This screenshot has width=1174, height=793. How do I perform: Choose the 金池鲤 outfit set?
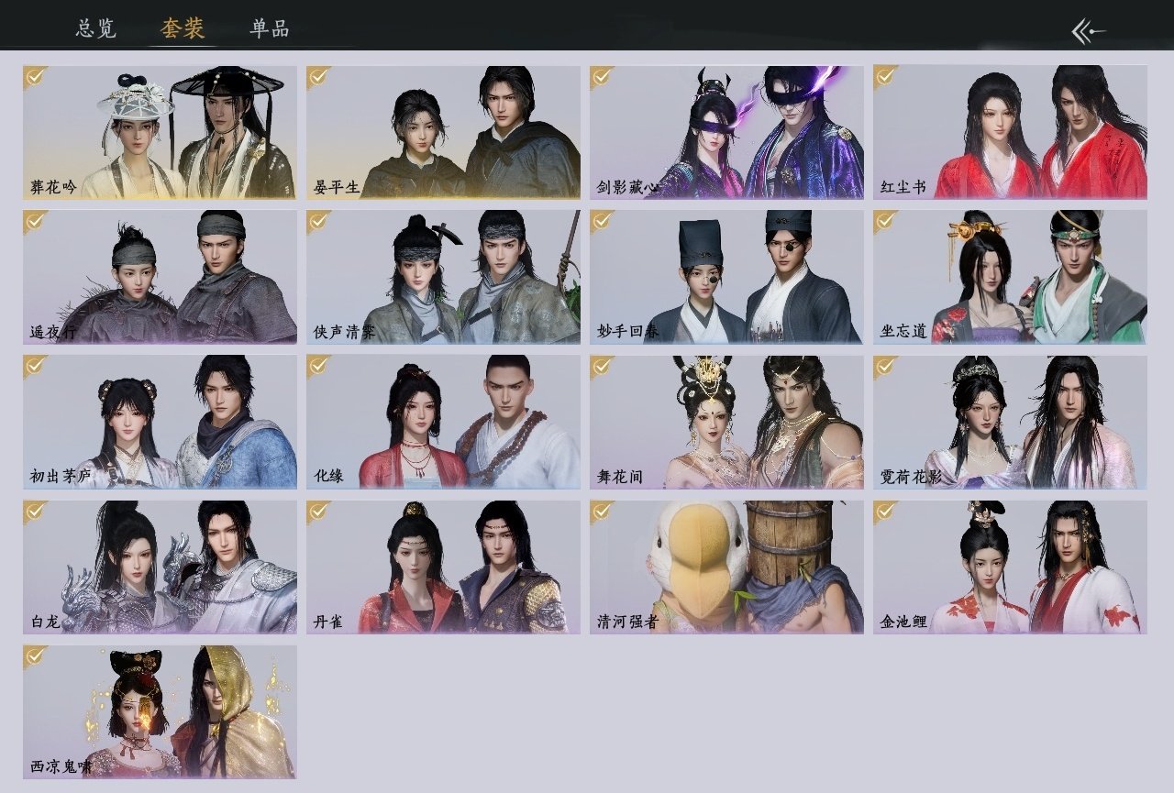coord(1010,567)
